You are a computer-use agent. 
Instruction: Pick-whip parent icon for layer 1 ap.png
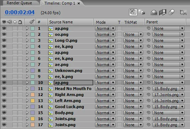pyautogui.click(x=149, y=28)
